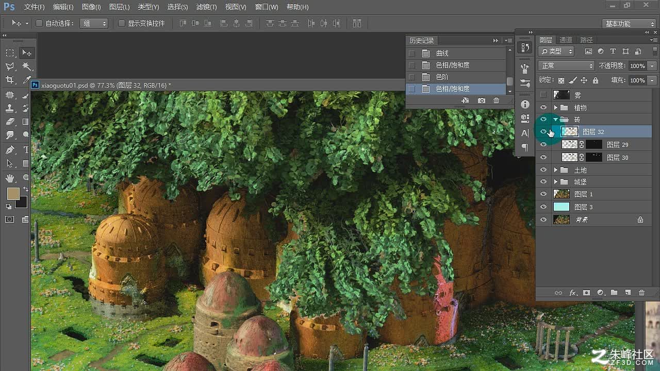Select the Healing Brush tool

coord(10,95)
